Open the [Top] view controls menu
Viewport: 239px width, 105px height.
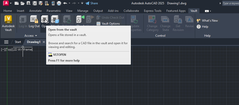(x=9, y=49)
